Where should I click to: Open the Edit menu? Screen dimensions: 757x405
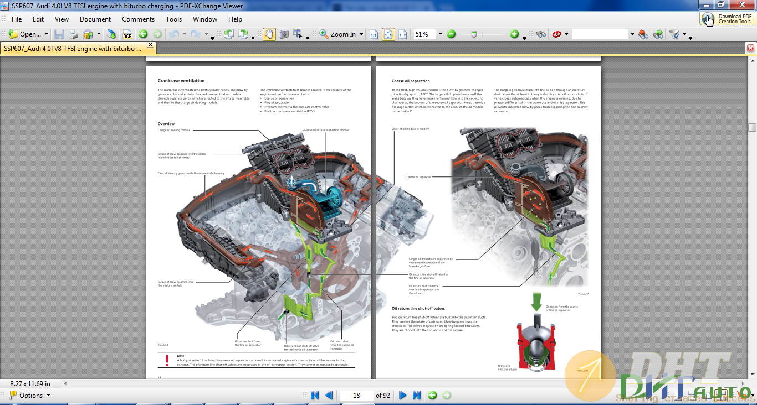38,19
